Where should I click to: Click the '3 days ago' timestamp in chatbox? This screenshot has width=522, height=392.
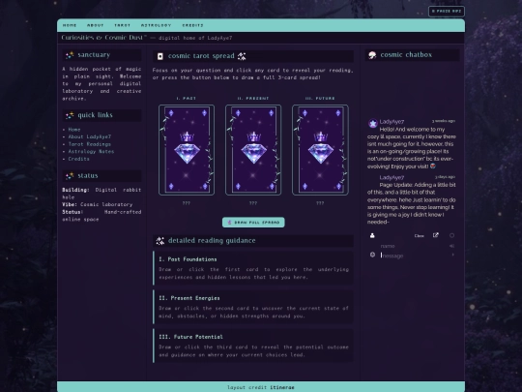(445, 177)
